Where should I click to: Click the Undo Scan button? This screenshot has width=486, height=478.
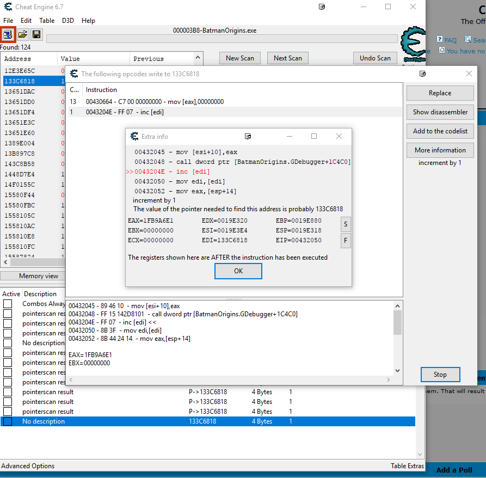pyautogui.click(x=375, y=58)
